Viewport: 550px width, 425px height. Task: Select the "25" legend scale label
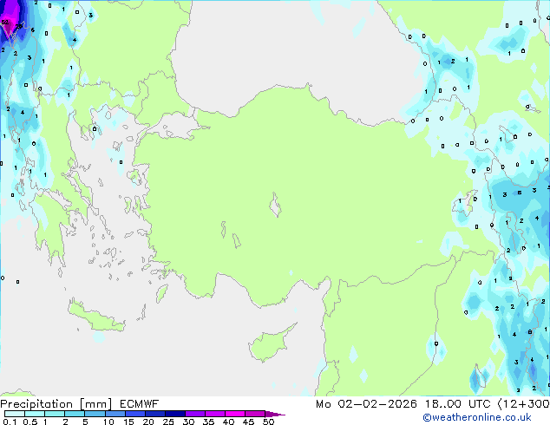coord(168,422)
